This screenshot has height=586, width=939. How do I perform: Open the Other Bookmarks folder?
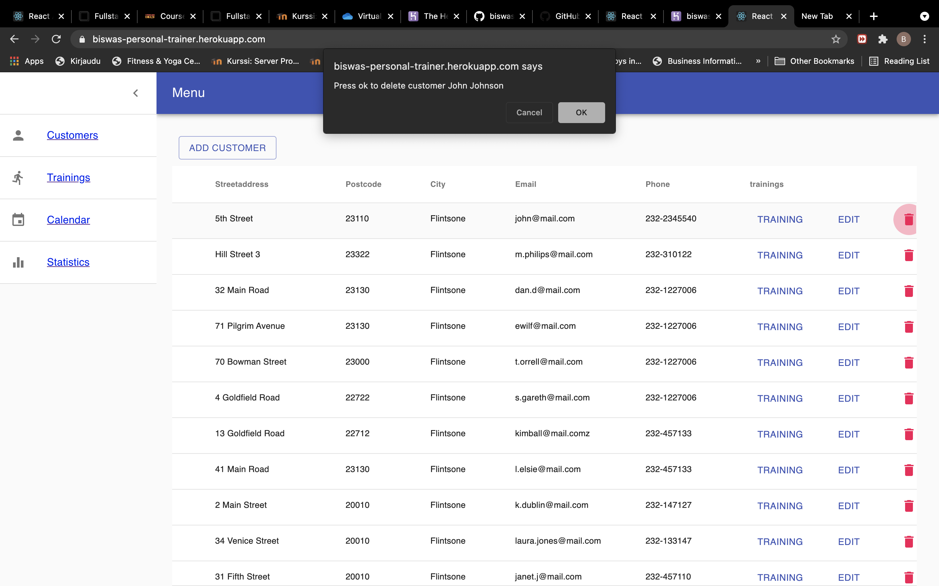pyautogui.click(x=814, y=61)
